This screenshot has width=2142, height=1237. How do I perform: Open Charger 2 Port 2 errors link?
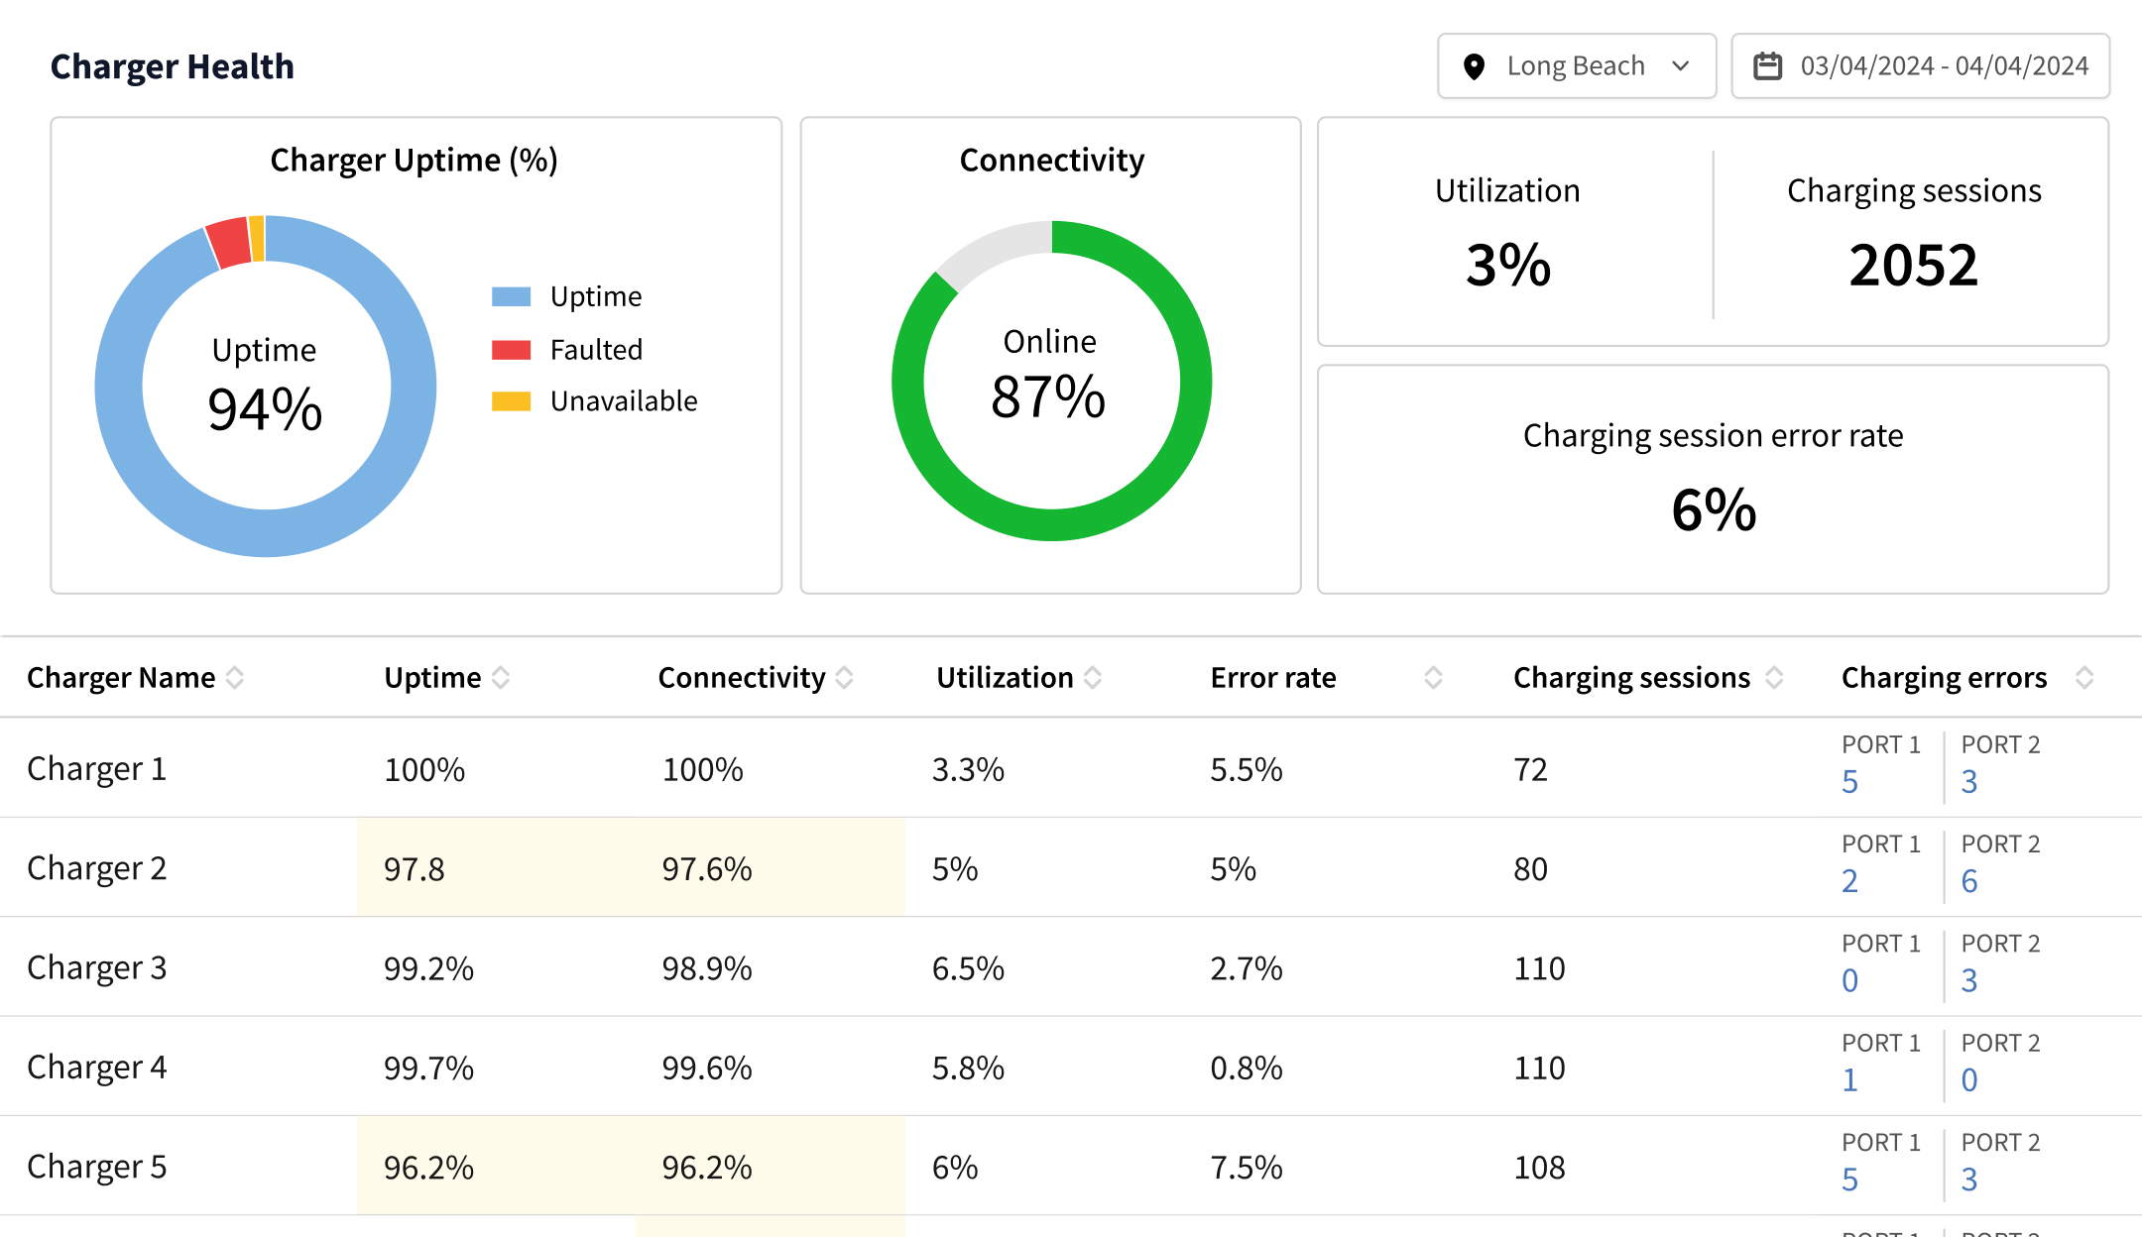point(1969,881)
